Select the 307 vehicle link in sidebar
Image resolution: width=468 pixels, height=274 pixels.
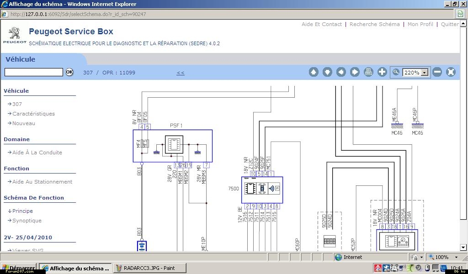coord(17,104)
